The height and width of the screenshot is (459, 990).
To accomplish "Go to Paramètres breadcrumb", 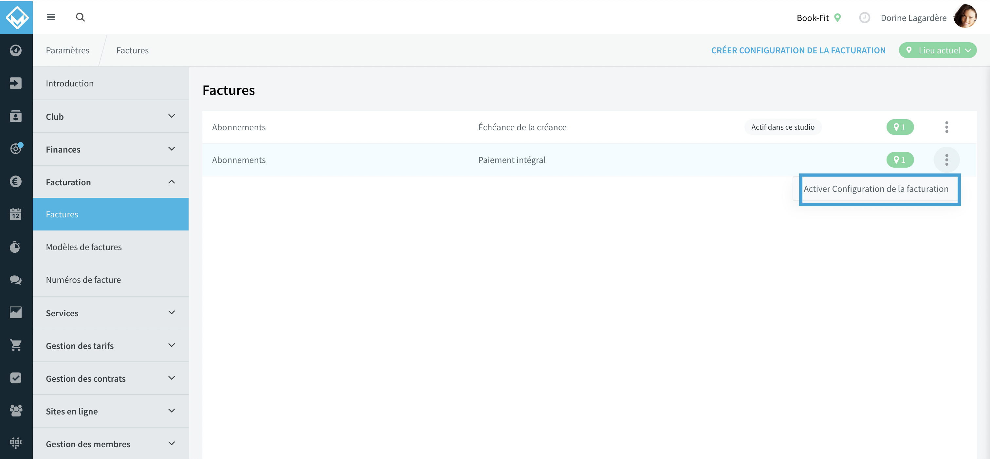I will coord(68,50).
